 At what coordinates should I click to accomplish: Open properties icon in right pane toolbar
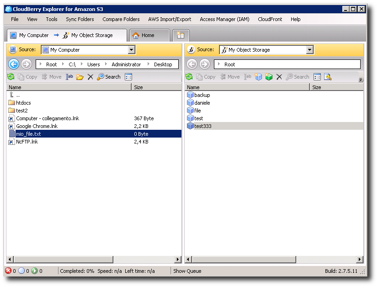click(317, 77)
